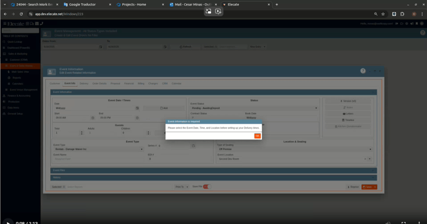Viewport: 427px width, 224px height.
Task: Open the Save button dropdown arrow
Action: (x=375, y=187)
